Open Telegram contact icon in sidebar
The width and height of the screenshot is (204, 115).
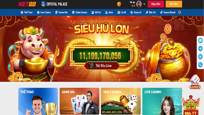pyautogui.click(x=200, y=49)
